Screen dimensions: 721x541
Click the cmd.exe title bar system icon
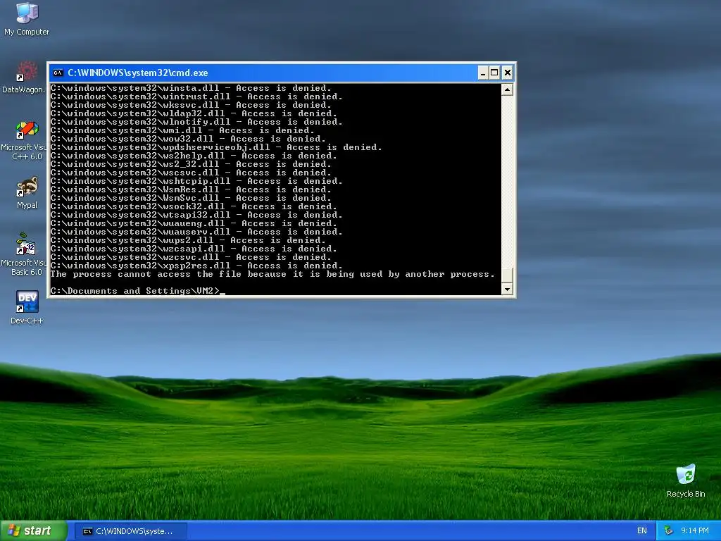[58, 73]
